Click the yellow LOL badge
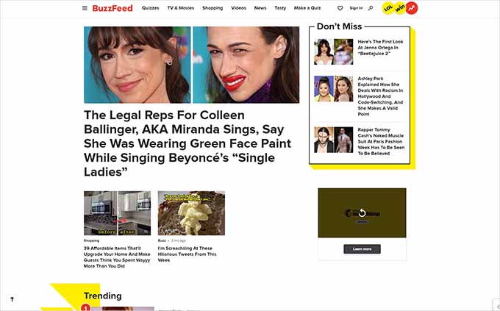Screen dimensions: 500x311 388,8
